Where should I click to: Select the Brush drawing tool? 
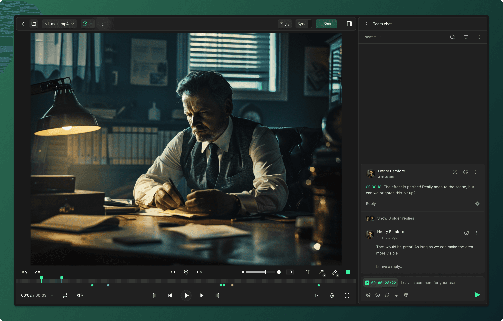pos(335,272)
